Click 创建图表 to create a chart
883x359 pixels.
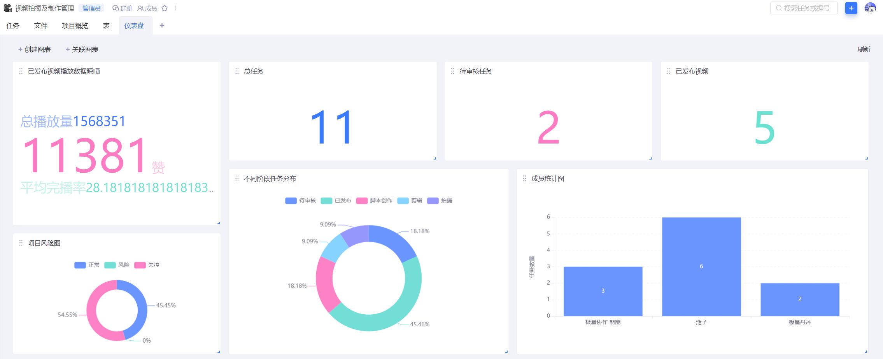pyautogui.click(x=35, y=49)
